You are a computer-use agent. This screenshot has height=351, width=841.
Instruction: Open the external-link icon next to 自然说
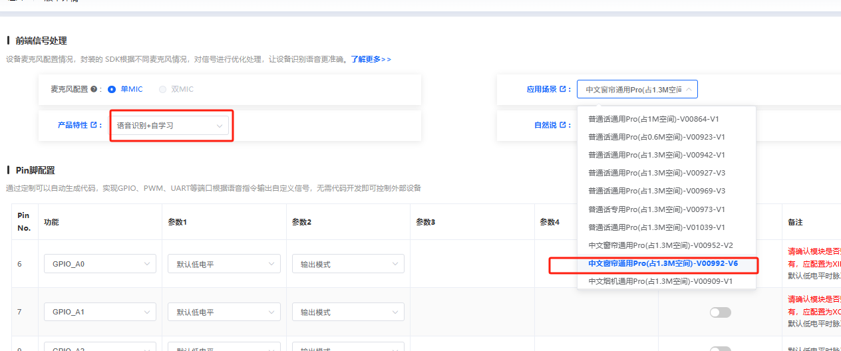click(563, 125)
